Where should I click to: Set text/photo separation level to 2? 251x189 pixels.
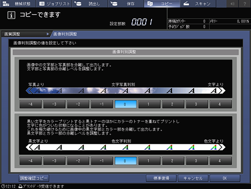[x=173, y=104]
